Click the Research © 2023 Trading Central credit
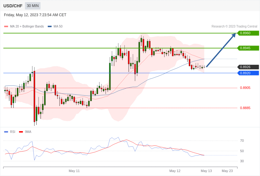This screenshot has width=260, height=176. tap(234, 27)
